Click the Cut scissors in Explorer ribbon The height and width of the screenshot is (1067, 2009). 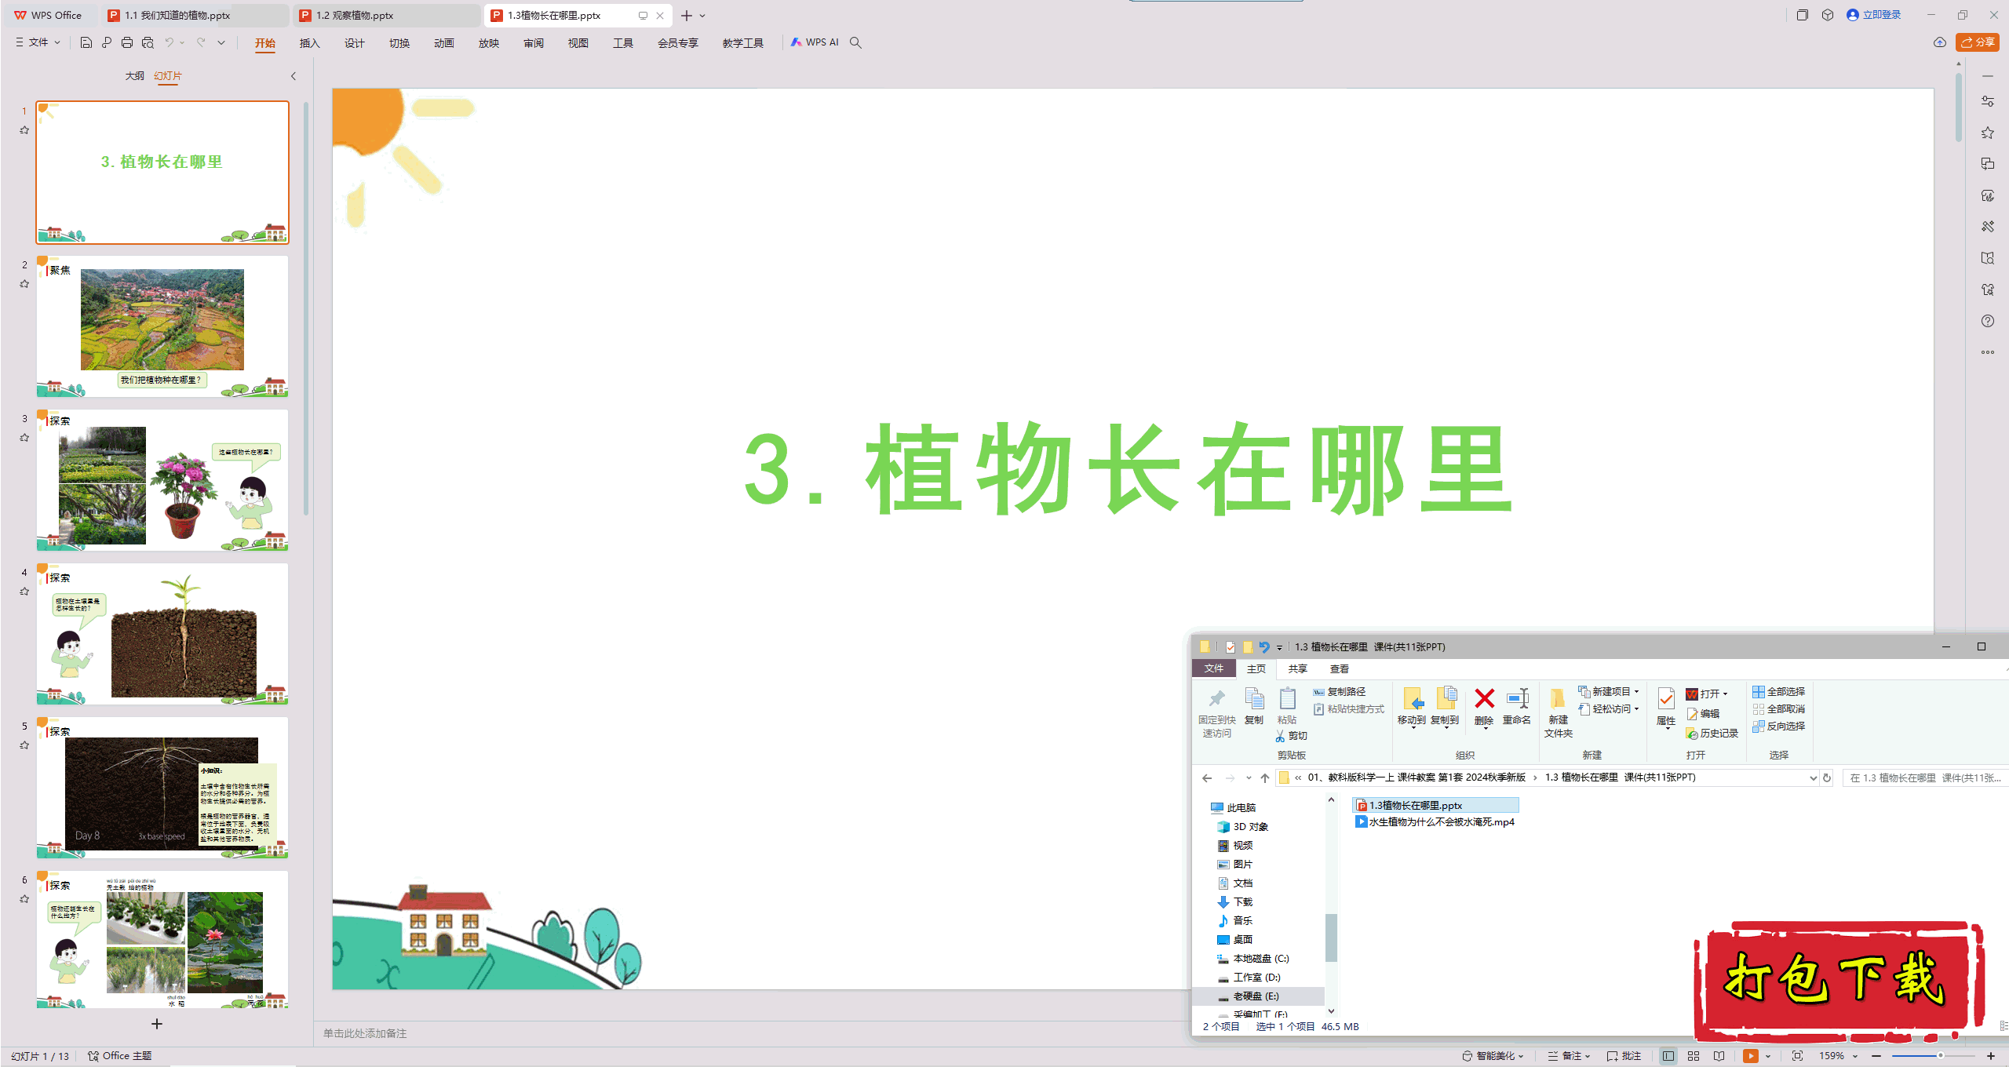click(1291, 736)
